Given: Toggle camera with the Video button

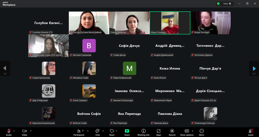Looking at the screenshot, I should (x=24, y=132).
